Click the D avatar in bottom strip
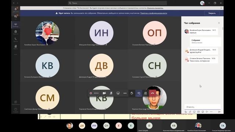 coord(149,125)
